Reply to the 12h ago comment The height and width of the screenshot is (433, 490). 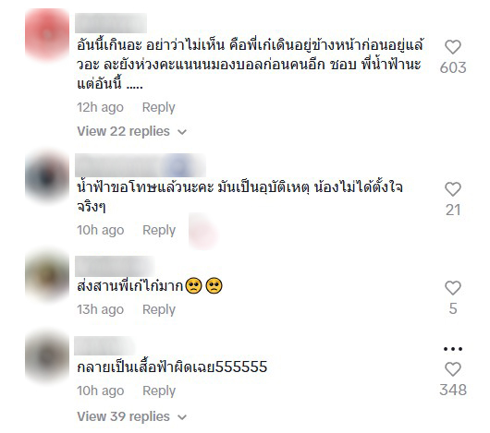tap(158, 108)
